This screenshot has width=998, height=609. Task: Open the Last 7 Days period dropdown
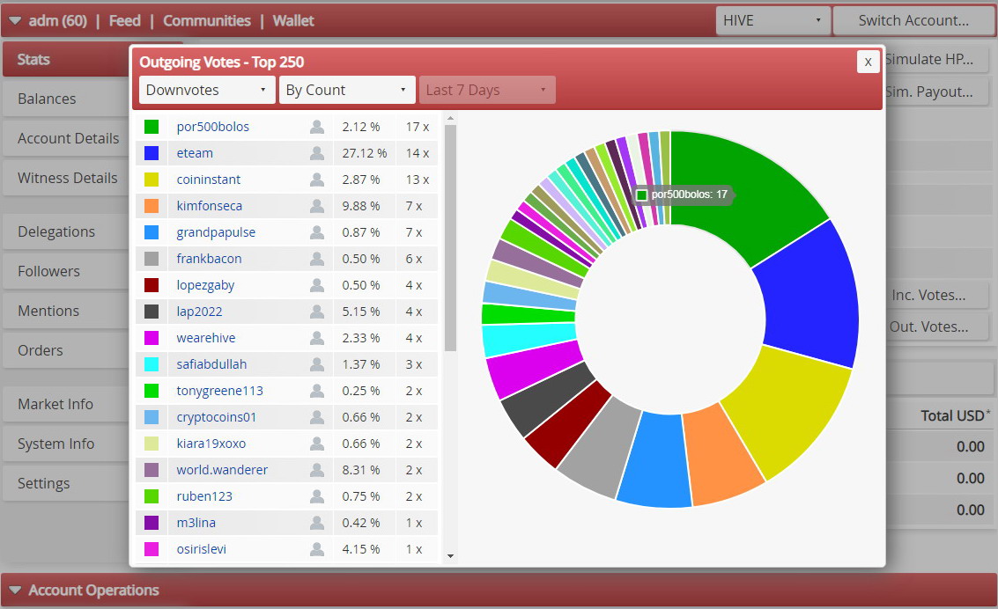tap(487, 90)
